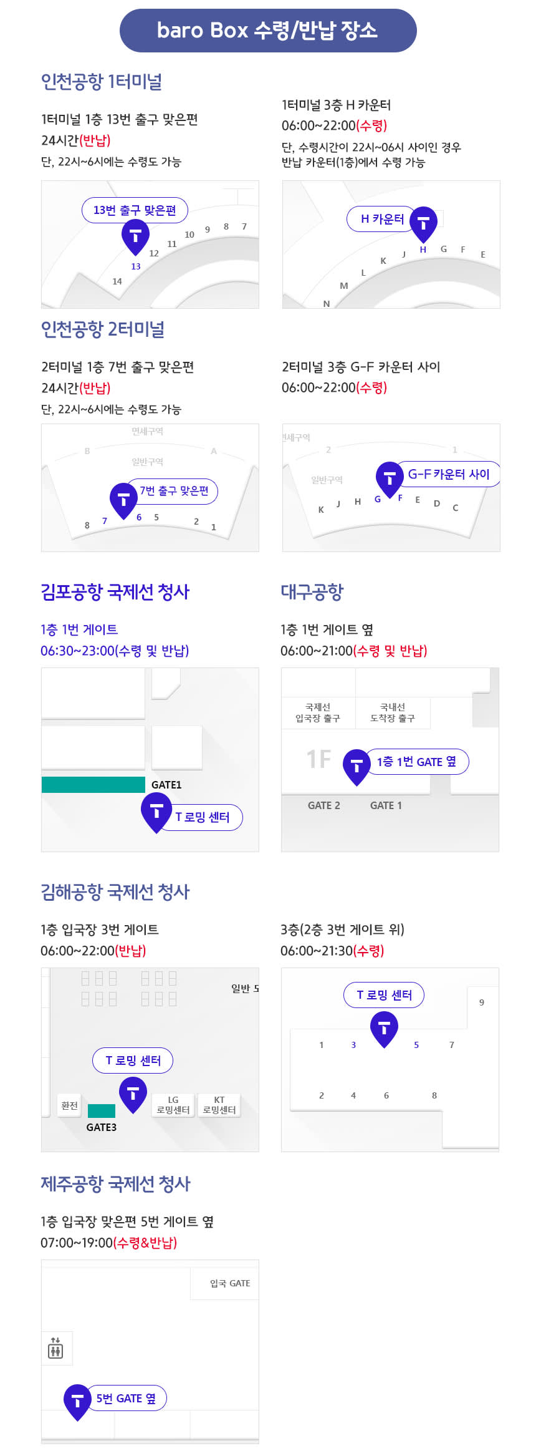Click the T pin at 13번 출구 맞은편

135,236
